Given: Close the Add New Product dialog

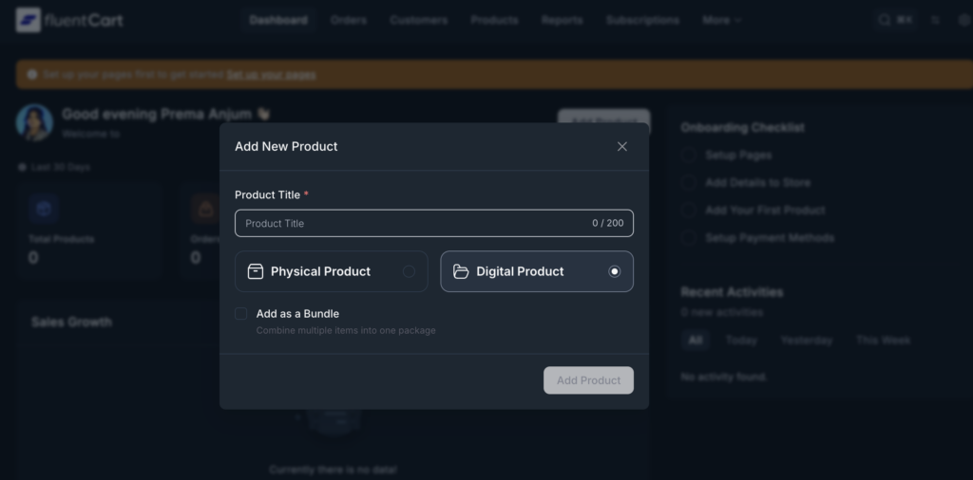Looking at the screenshot, I should point(622,146).
